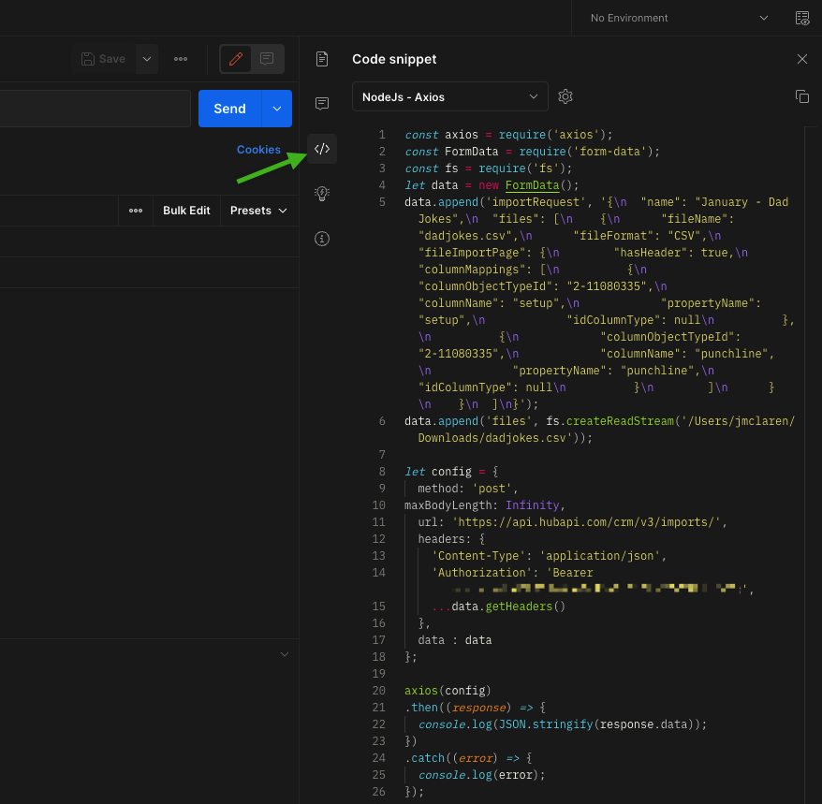The width and height of the screenshot is (822, 804).
Task: Copy the generated code snippet
Action: pyautogui.click(x=801, y=95)
